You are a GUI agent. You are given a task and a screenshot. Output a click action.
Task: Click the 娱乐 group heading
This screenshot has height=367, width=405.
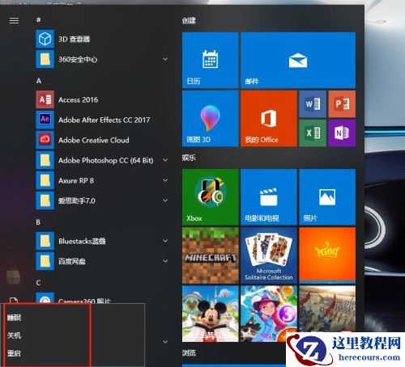point(189,158)
